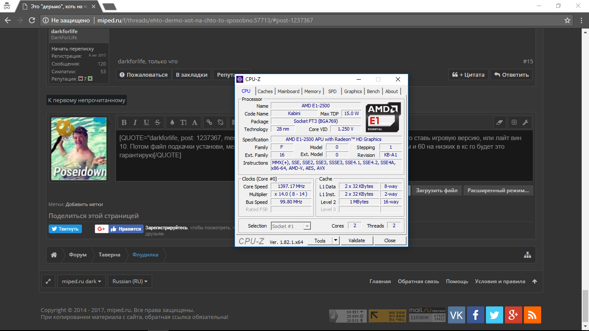The width and height of the screenshot is (589, 331).
Task: Click the expand-width arrows icon in footer
Action: coord(48,281)
